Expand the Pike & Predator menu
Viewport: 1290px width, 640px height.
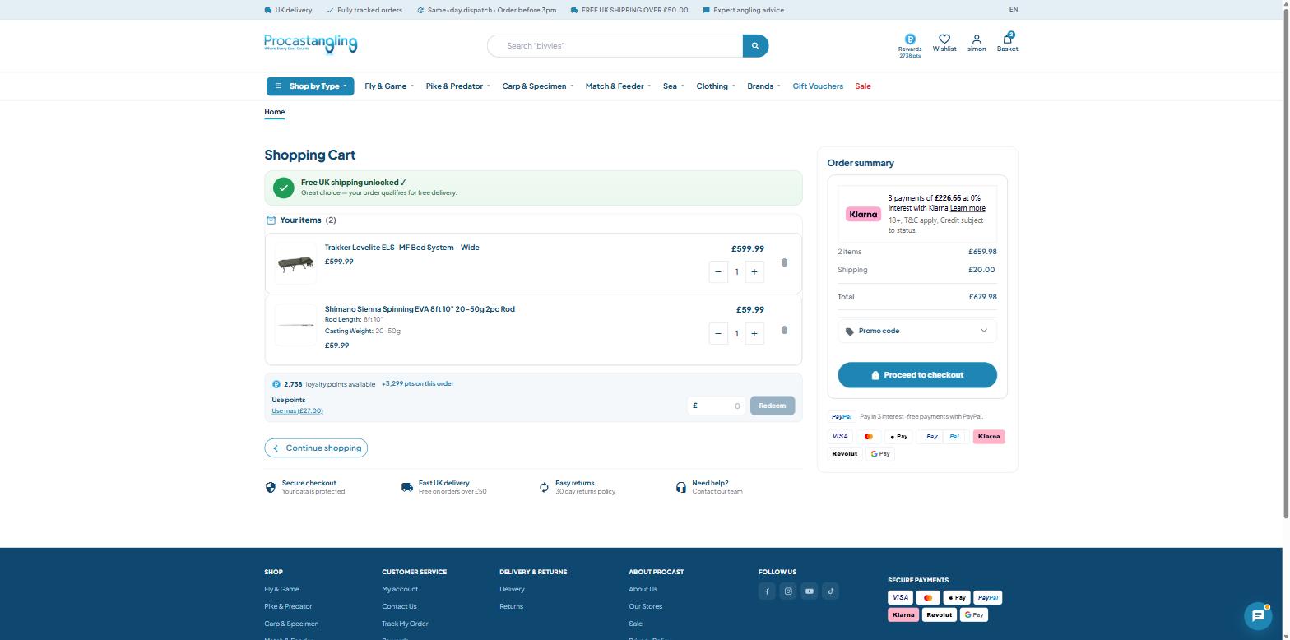tap(457, 86)
